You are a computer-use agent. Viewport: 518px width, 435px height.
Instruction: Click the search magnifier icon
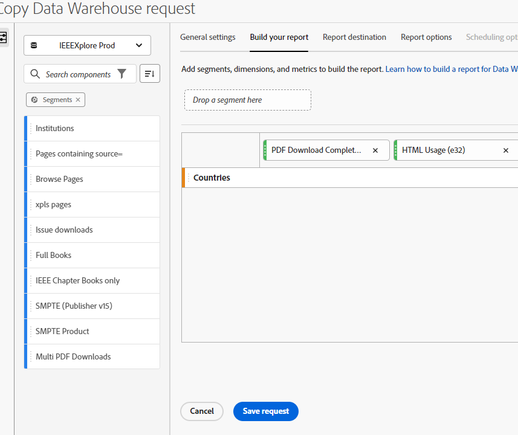(x=34, y=73)
